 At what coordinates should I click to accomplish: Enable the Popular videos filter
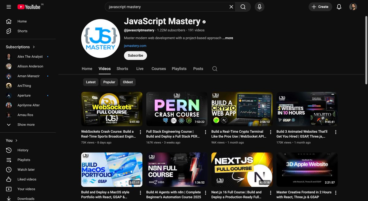click(109, 82)
